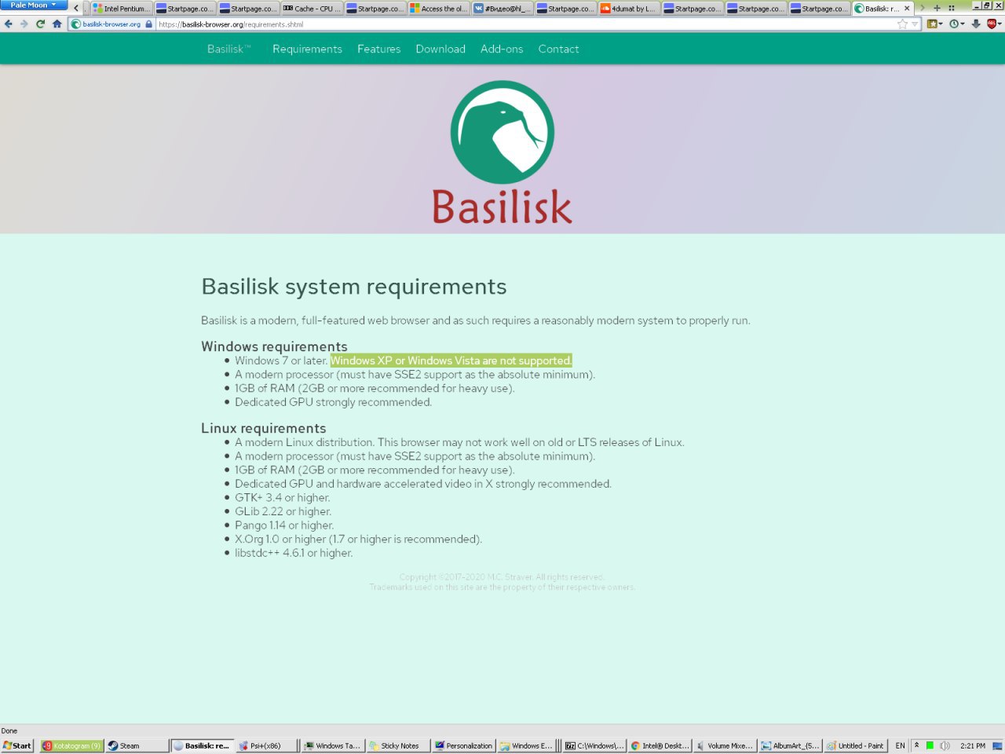Viewport: 1005px width, 754px height.
Task: Click the speaker volume tray icon
Action: (945, 745)
